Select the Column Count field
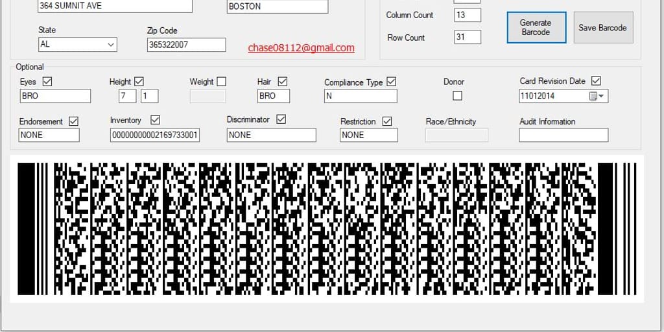The height and width of the screenshot is (332, 664). (x=468, y=15)
